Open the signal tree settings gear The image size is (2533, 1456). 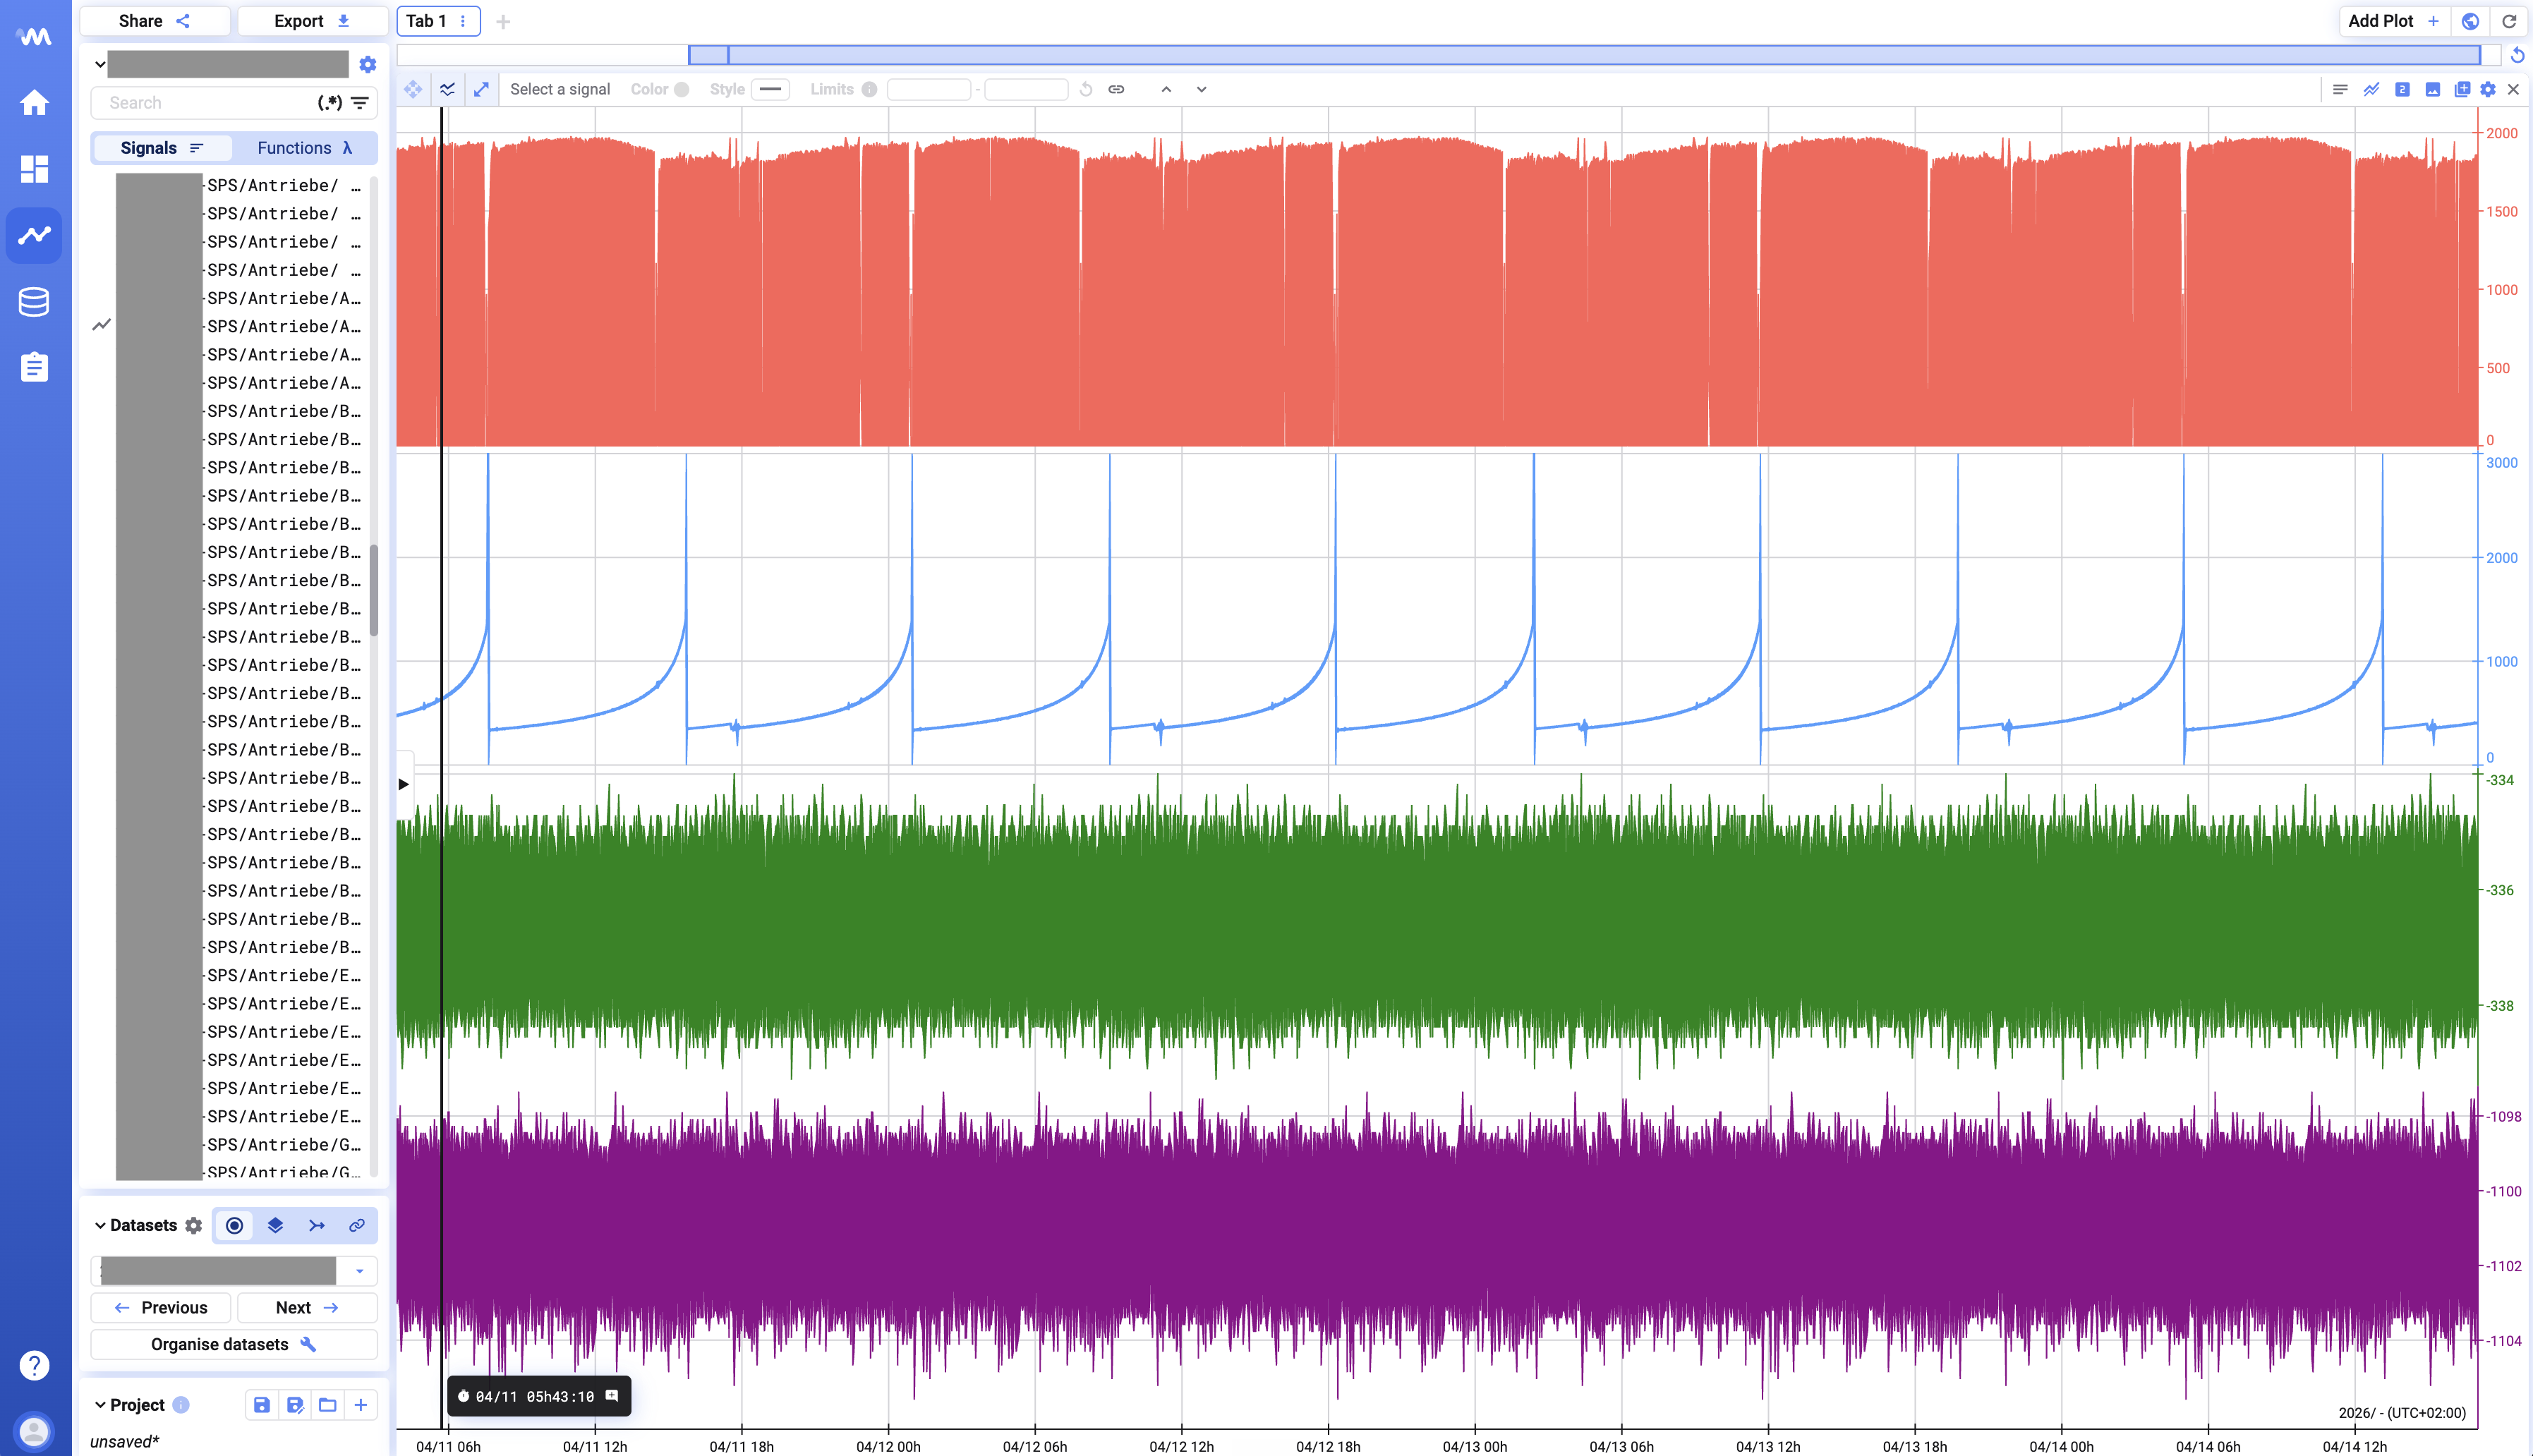[368, 64]
